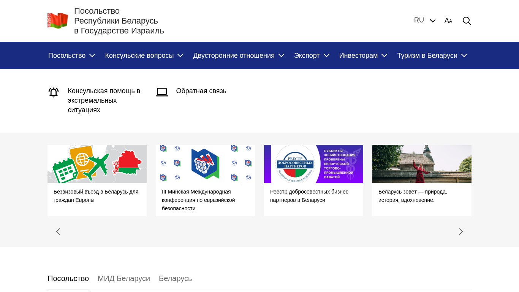Click the font size AA icon
This screenshot has width=519, height=292.
(x=448, y=21)
